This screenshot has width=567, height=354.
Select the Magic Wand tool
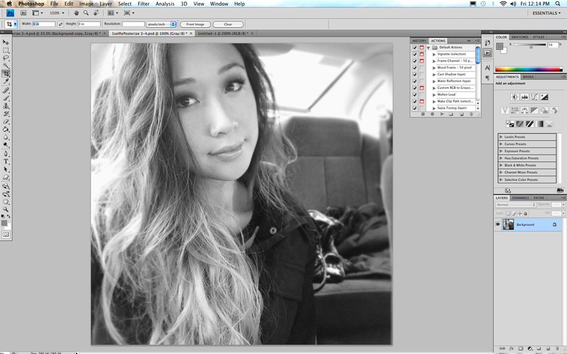point(6,66)
